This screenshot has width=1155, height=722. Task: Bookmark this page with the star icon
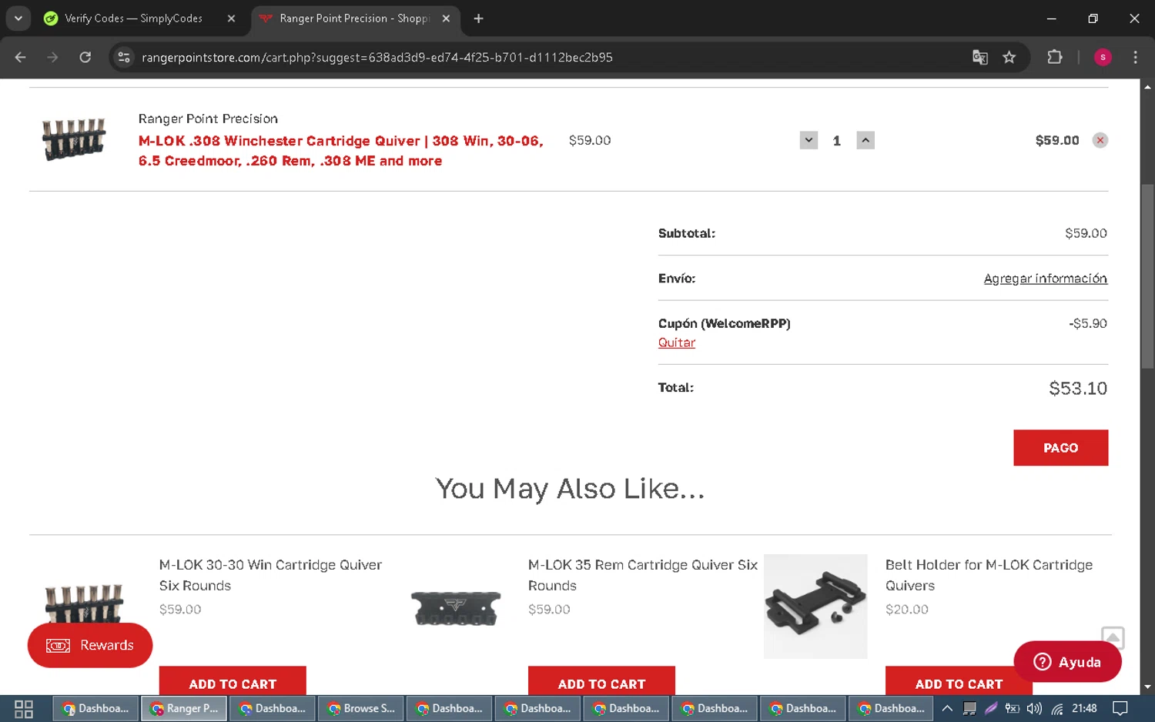(1009, 57)
